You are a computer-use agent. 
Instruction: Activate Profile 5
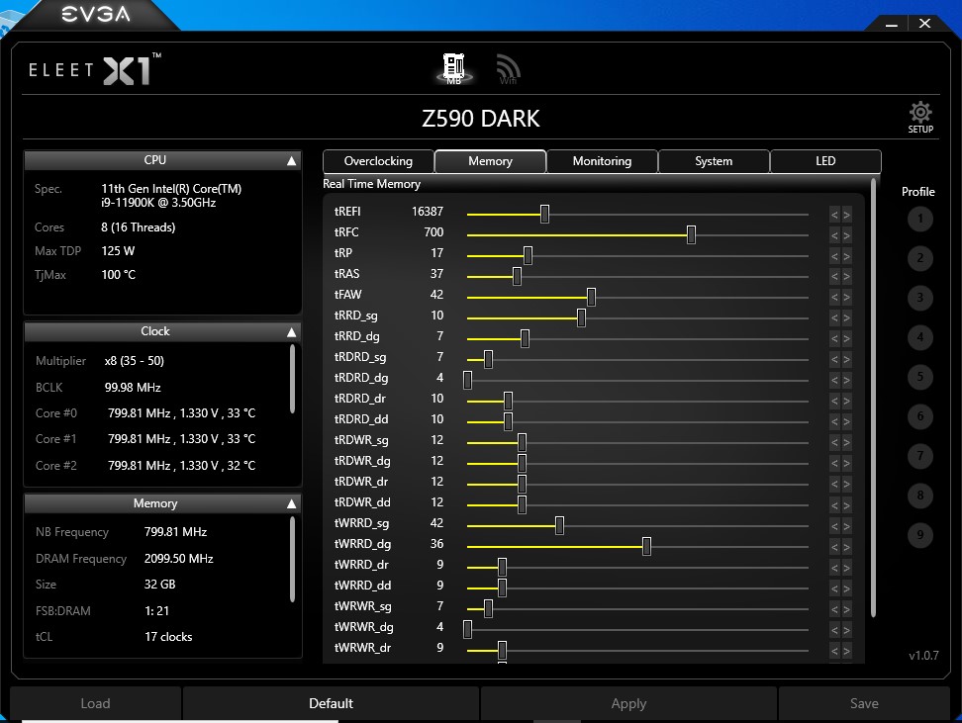point(919,377)
